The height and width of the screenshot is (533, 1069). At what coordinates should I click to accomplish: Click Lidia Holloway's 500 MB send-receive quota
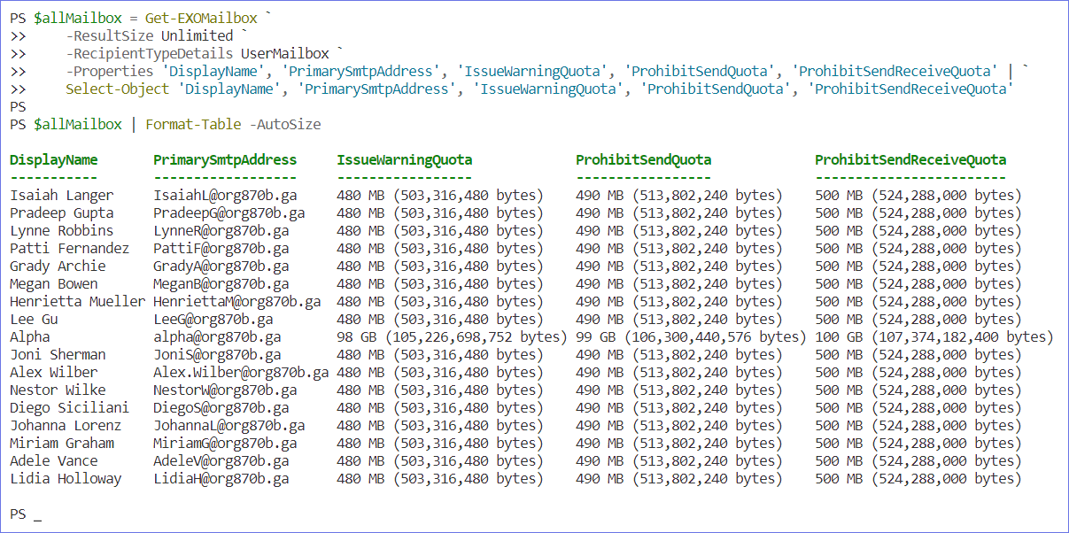(x=918, y=479)
